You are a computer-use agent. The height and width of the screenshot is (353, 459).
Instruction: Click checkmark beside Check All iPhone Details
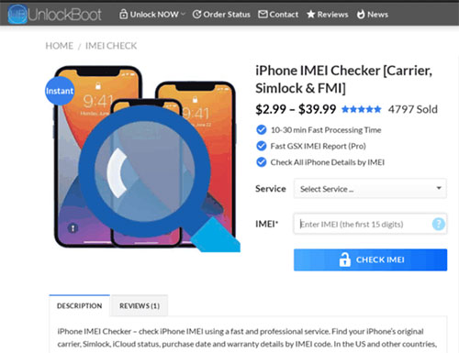[x=262, y=162]
